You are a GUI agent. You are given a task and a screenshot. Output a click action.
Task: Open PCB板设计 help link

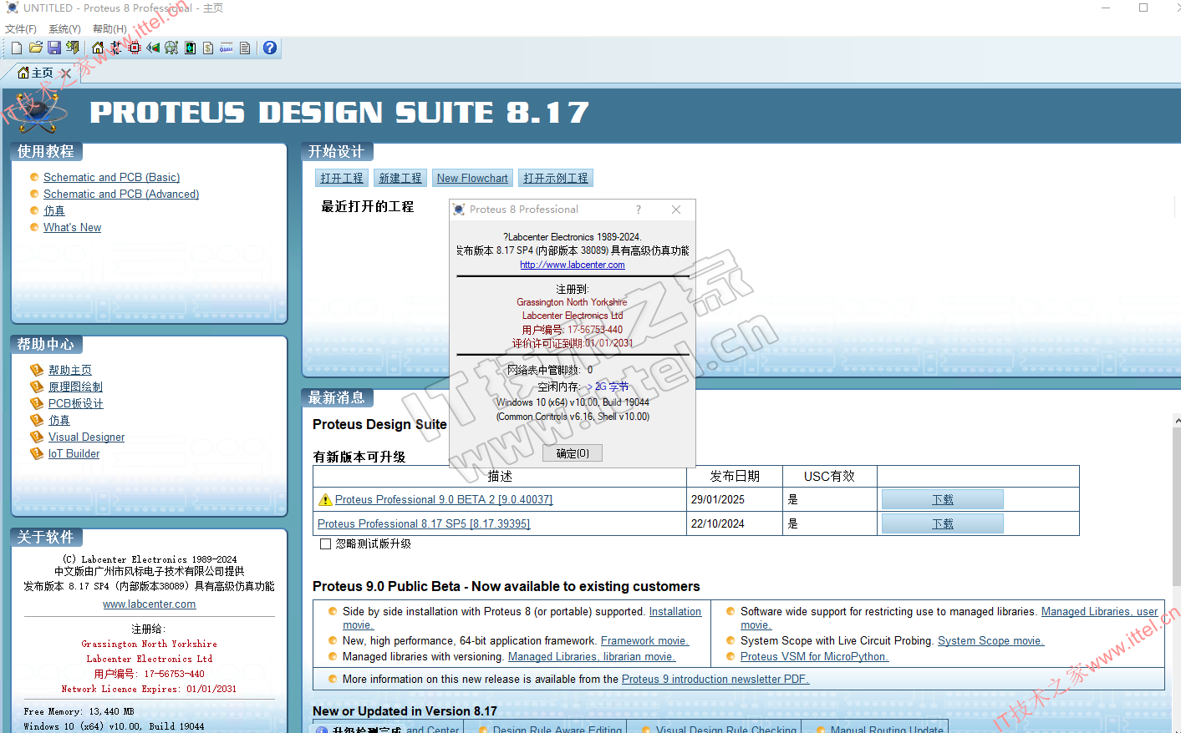(x=76, y=403)
